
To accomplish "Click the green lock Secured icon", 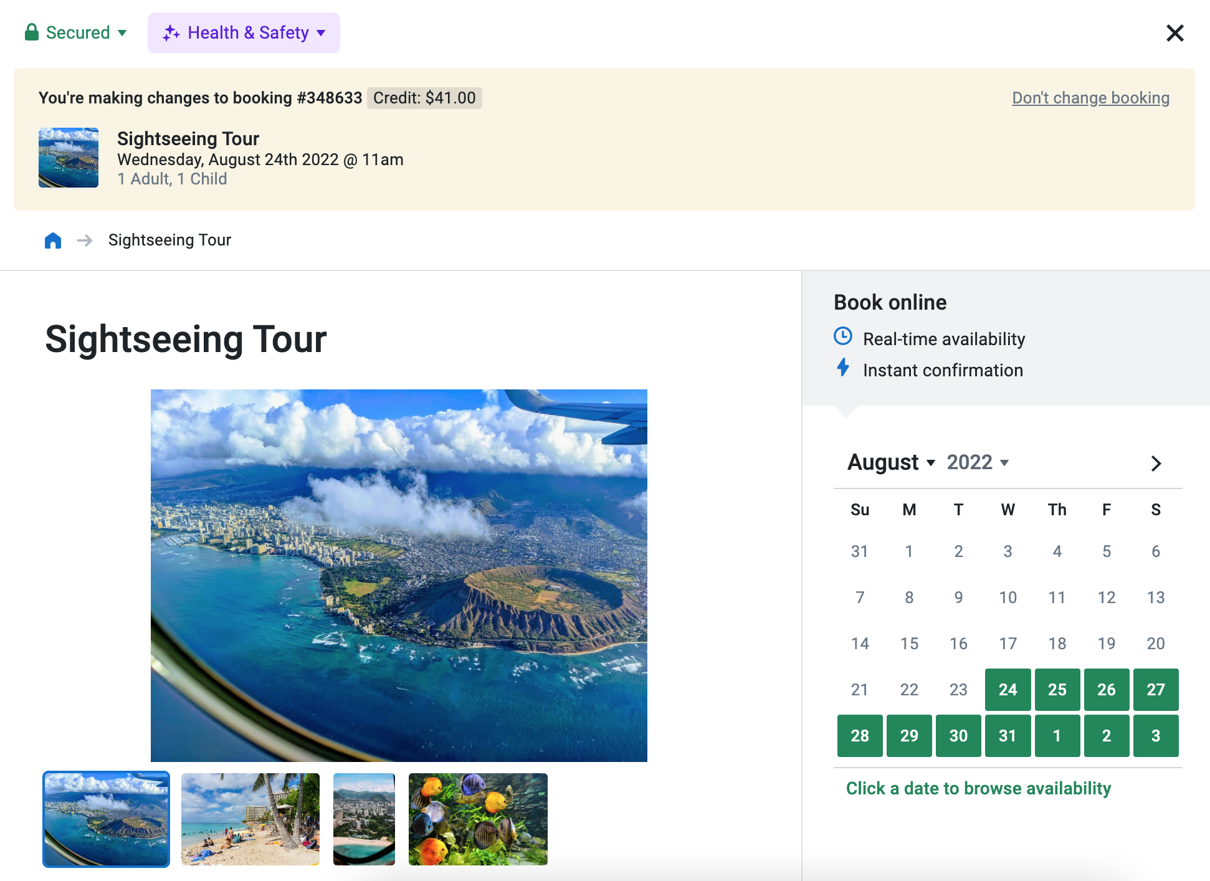I will click(x=32, y=32).
